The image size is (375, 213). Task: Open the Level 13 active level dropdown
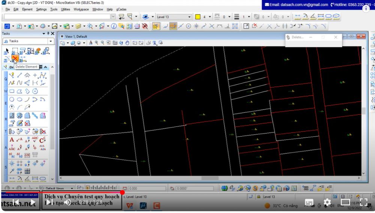(189, 17)
